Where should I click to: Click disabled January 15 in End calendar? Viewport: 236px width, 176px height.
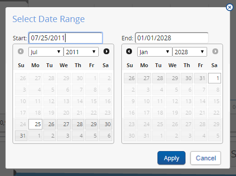[214, 101]
